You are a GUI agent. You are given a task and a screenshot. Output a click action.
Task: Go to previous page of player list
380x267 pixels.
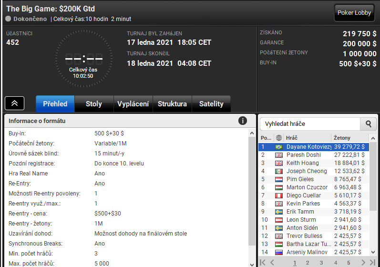[272, 262]
